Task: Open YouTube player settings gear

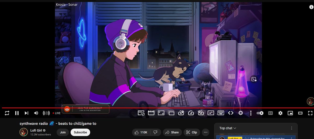Action: (281, 113)
